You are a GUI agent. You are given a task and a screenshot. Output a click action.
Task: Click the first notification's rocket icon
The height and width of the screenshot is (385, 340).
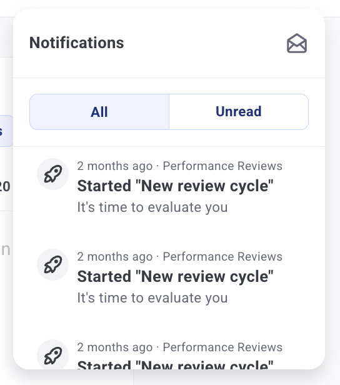52,174
